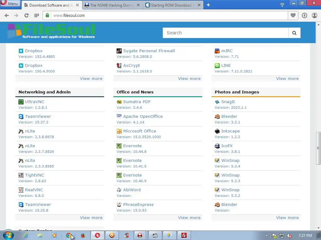Click View more under Photos and Images
Viewport: 321px width, 240px height.
pyautogui.click(x=287, y=218)
